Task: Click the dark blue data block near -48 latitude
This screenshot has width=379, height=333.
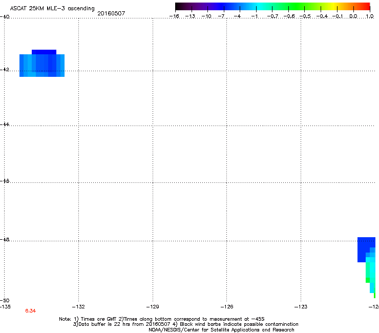Action: click(364, 249)
